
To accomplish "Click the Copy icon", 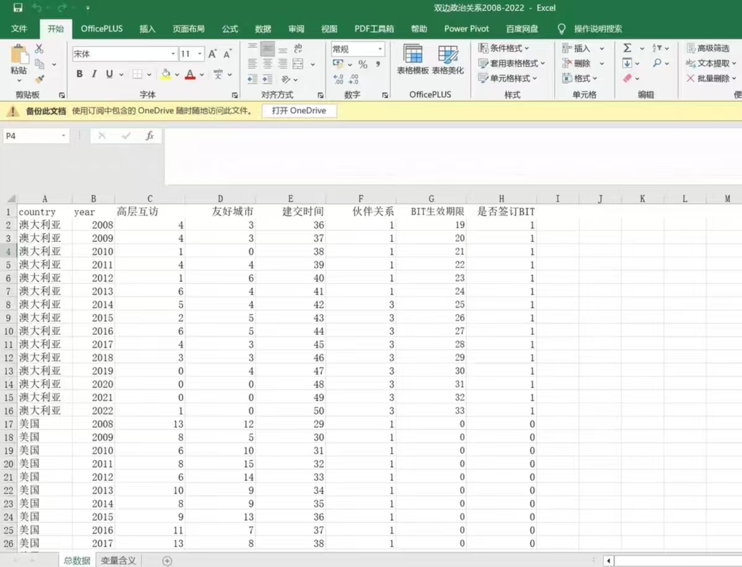I will pyautogui.click(x=40, y=64).
